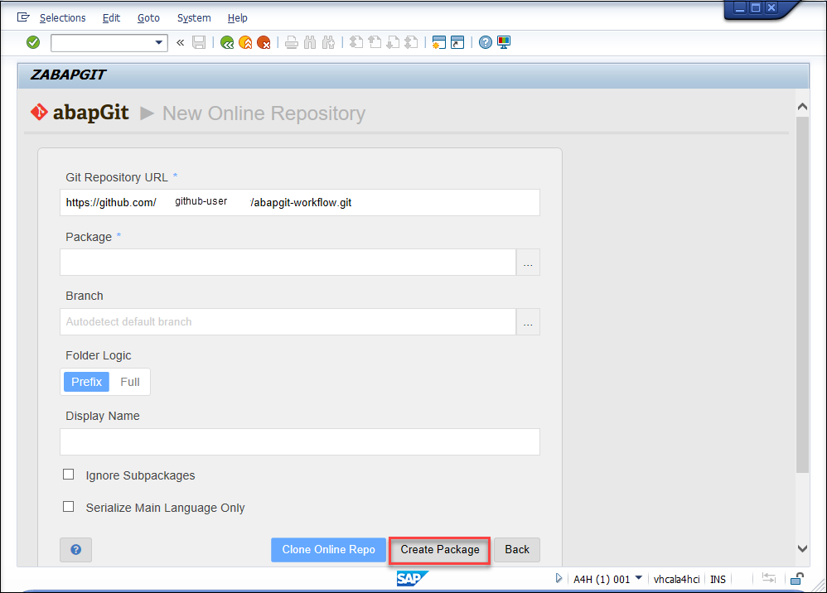Open Branch value help ellipsis button
827x593 pixels.
528,321
